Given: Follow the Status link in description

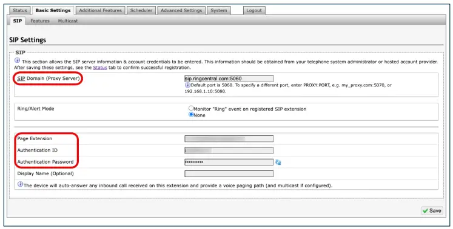Looking at the screenshot, I should coord(100,68).
